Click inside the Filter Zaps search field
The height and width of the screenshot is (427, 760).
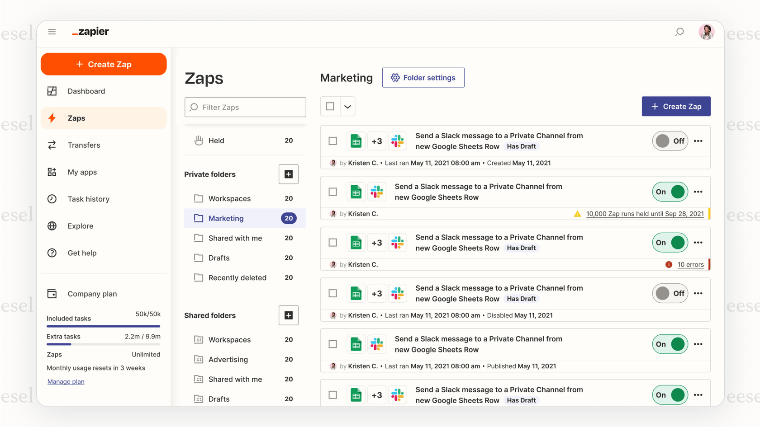pos(245,107)
